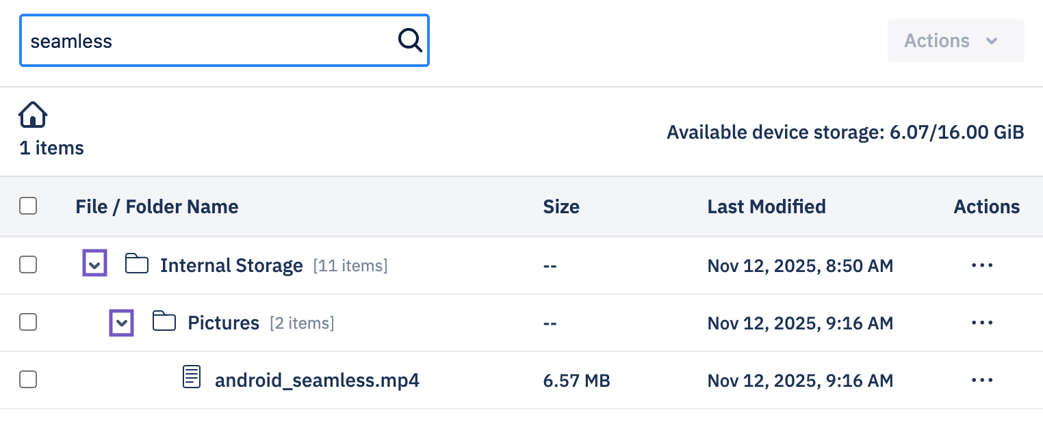
Task: Click inside the seamless search field
Action: 205,40
